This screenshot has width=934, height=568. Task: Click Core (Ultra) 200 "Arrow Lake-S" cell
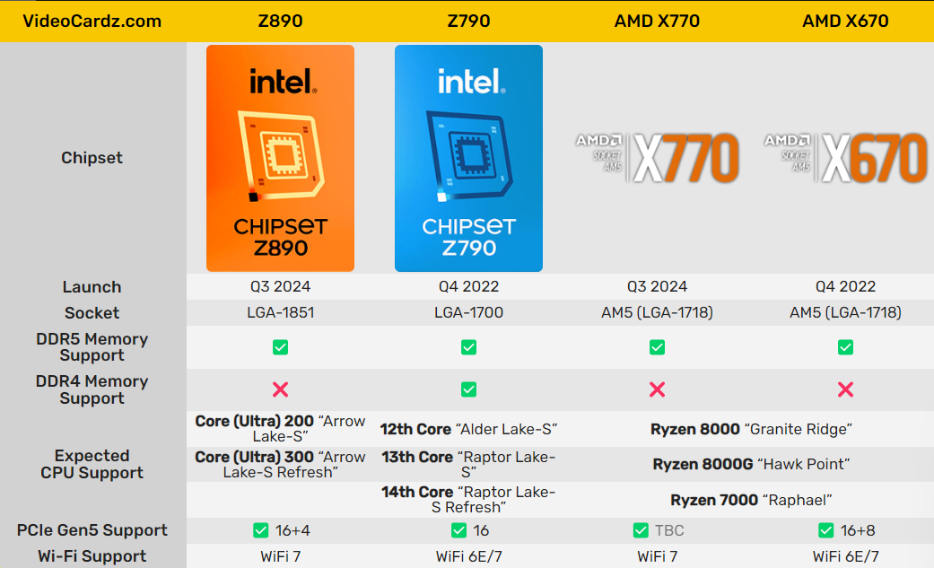click(x=280, y=429)
